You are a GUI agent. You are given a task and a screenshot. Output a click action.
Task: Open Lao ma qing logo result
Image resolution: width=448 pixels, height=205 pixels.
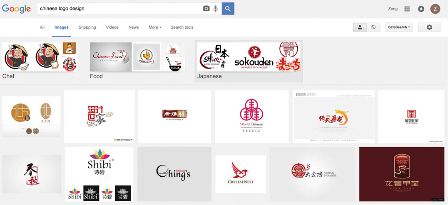[x=174, y=117]
